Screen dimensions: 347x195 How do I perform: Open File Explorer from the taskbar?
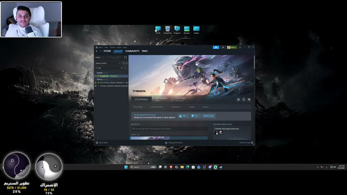(x=182, y=167)
